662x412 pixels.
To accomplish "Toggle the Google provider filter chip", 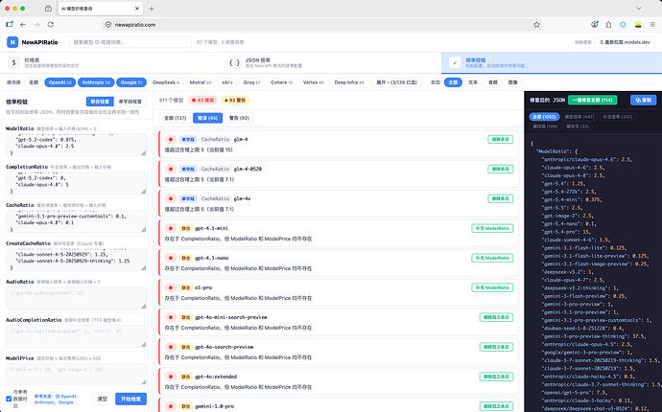I will pyautogui.click(x=131, y=82).
